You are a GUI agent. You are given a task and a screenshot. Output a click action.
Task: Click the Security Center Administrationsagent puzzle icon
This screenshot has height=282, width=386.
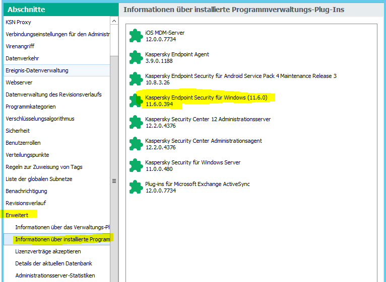click(136, 144)
